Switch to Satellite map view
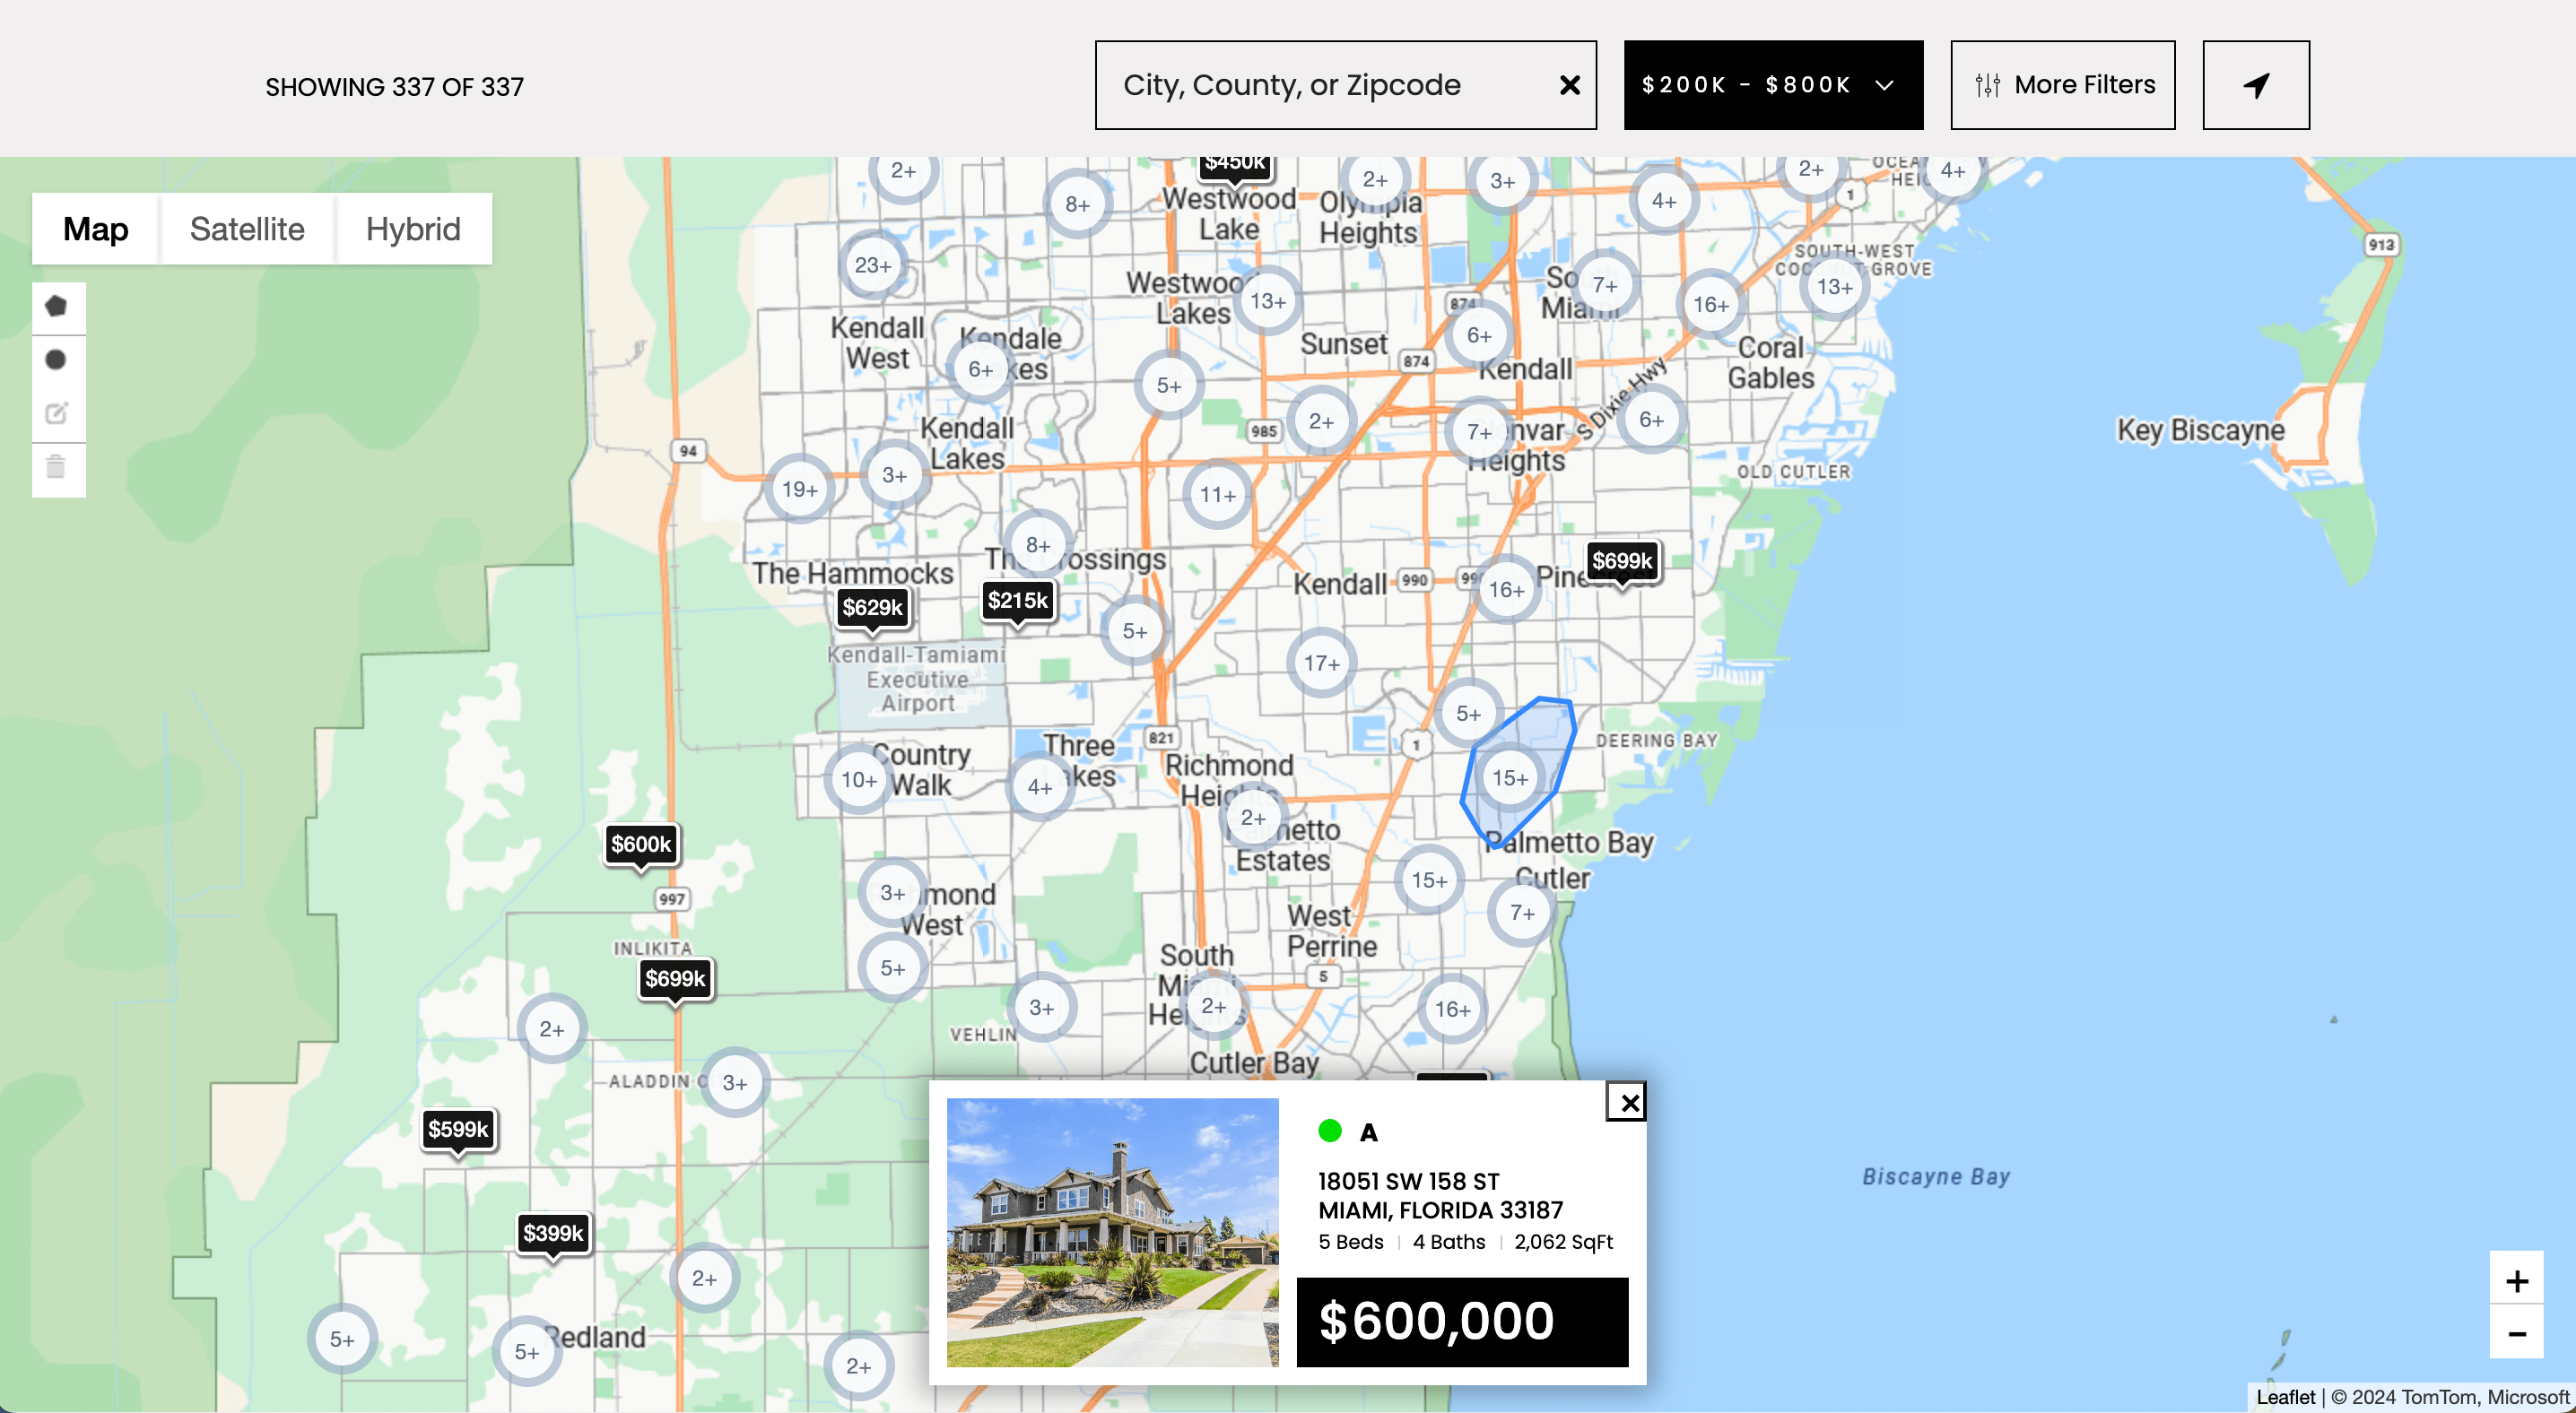Viewport: 2576px width, 1413px height. (x=247, y=229)
